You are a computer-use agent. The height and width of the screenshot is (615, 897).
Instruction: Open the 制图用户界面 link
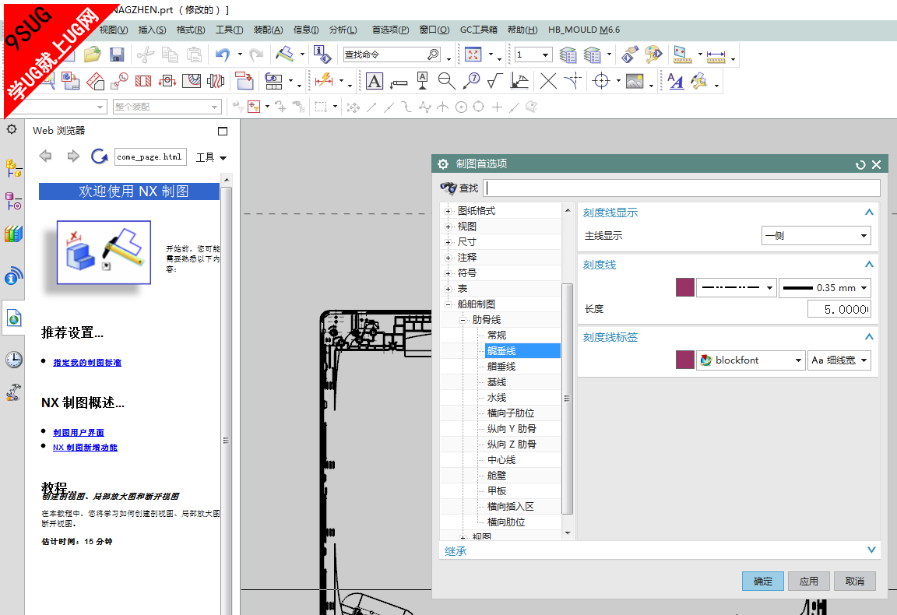[x=79, y=433]
